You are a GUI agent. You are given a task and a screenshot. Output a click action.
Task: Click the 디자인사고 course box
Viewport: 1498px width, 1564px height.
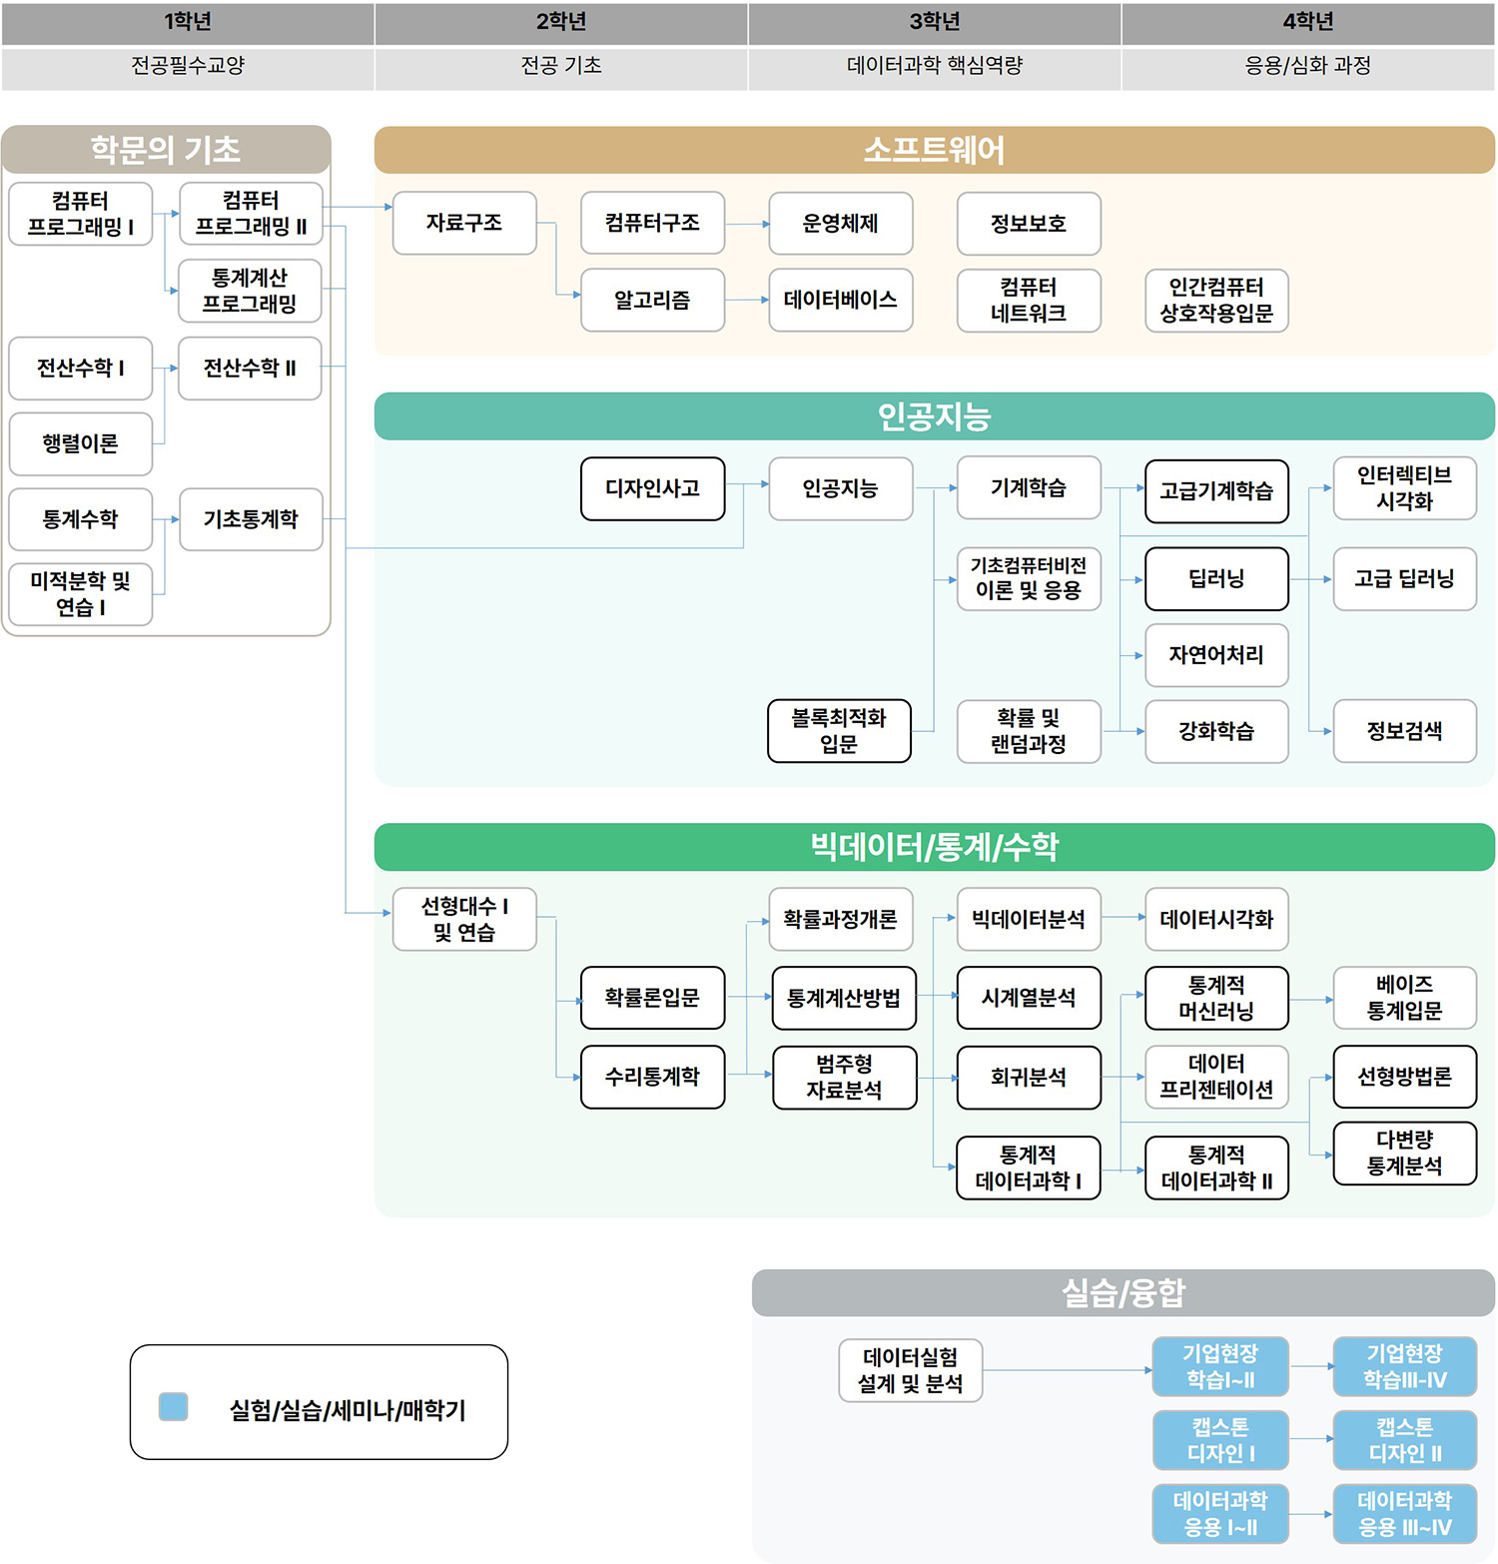point(653,488)
